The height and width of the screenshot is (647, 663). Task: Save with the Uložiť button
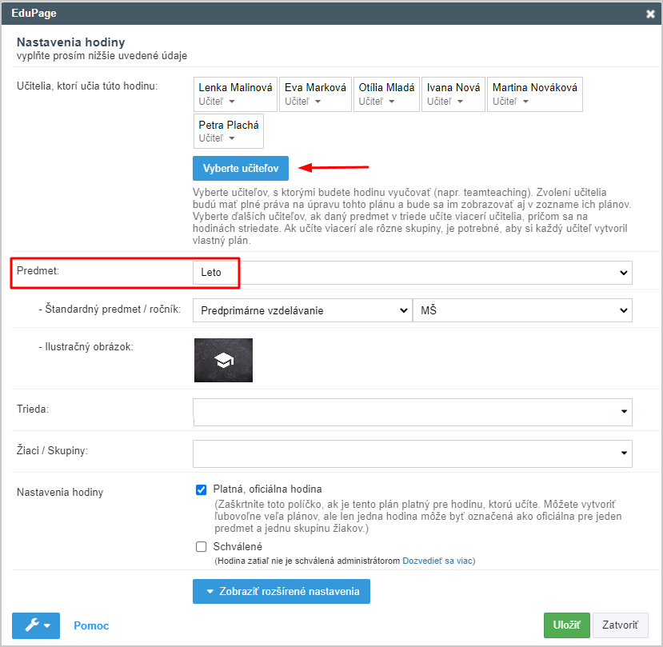566,625
